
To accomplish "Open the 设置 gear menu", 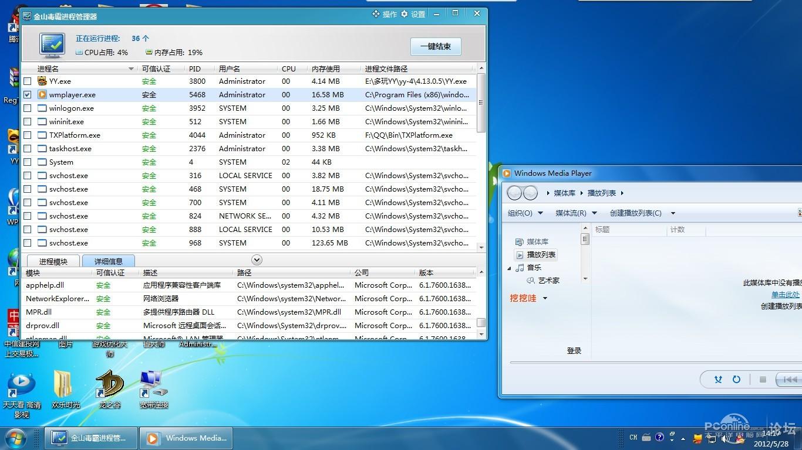I will tap(413, 14).
